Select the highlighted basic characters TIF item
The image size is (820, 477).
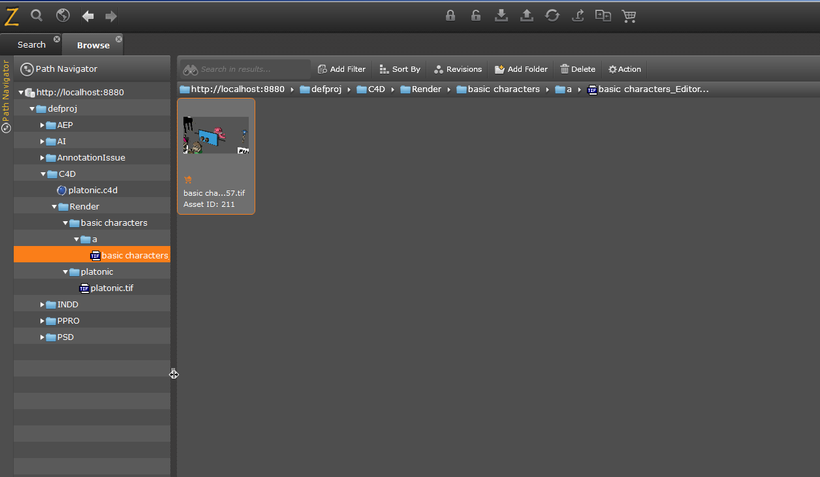click(92, 255)
